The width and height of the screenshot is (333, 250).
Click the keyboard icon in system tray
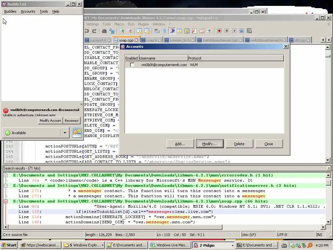tap(284, 245)
